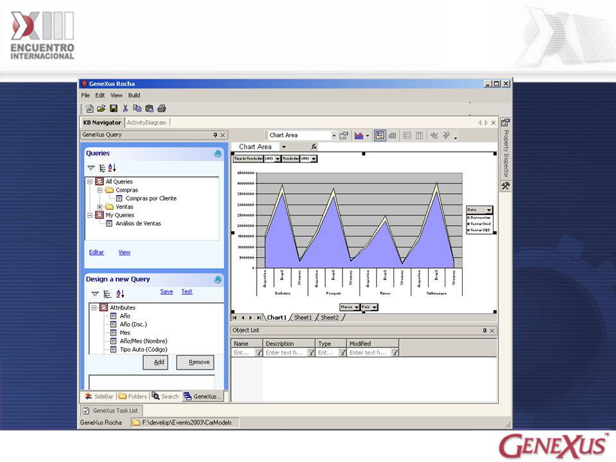Click the Remove button
Image resolution: width=616 pixels, height=462 pixels.
(x=195, y=362)
